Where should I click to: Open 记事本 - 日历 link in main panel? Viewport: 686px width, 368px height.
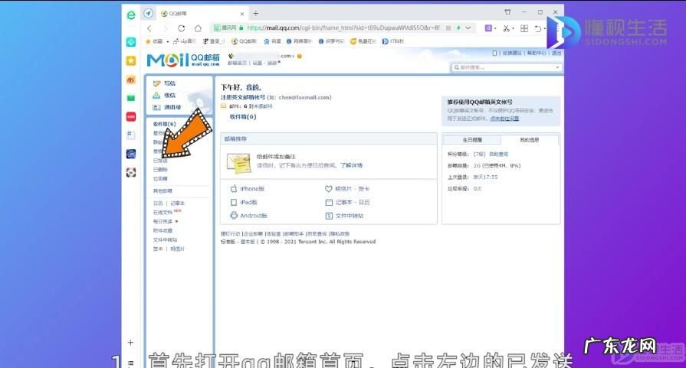353,203
